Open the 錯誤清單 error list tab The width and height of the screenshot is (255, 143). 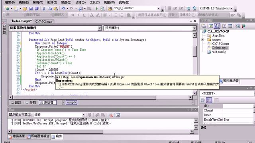[17, 137]
